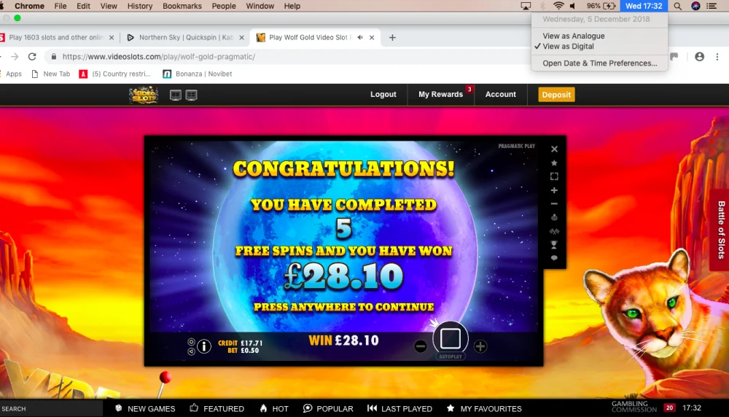This screenshot has height=417, width=729.
Task: Increase bet with the plus button
Action: point(480,346)
